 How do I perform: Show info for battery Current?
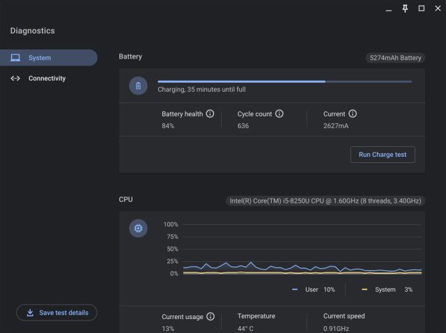(x=353, y=114)
